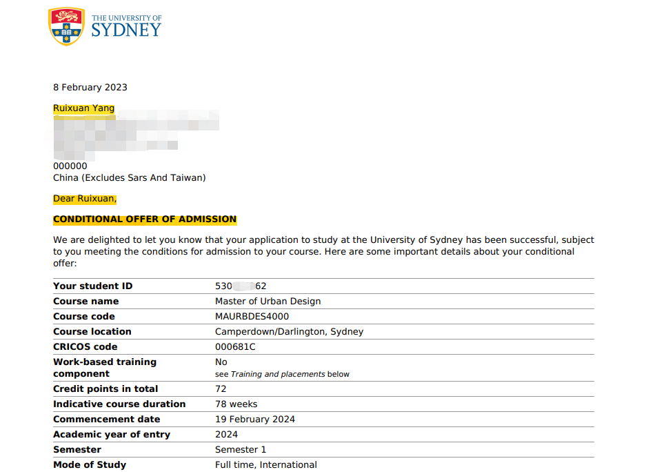646x472 pixels.
Task: Select the highlighted name Ruixuan Yang
Action: coord(84,109)
